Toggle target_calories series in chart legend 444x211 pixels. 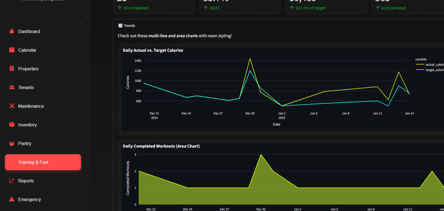click(x=434, y=70)
